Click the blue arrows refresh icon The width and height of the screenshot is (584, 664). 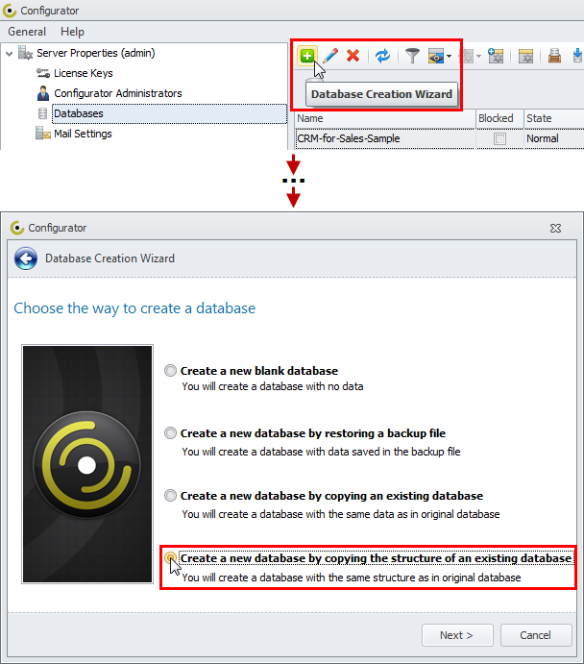click(382, 56)
